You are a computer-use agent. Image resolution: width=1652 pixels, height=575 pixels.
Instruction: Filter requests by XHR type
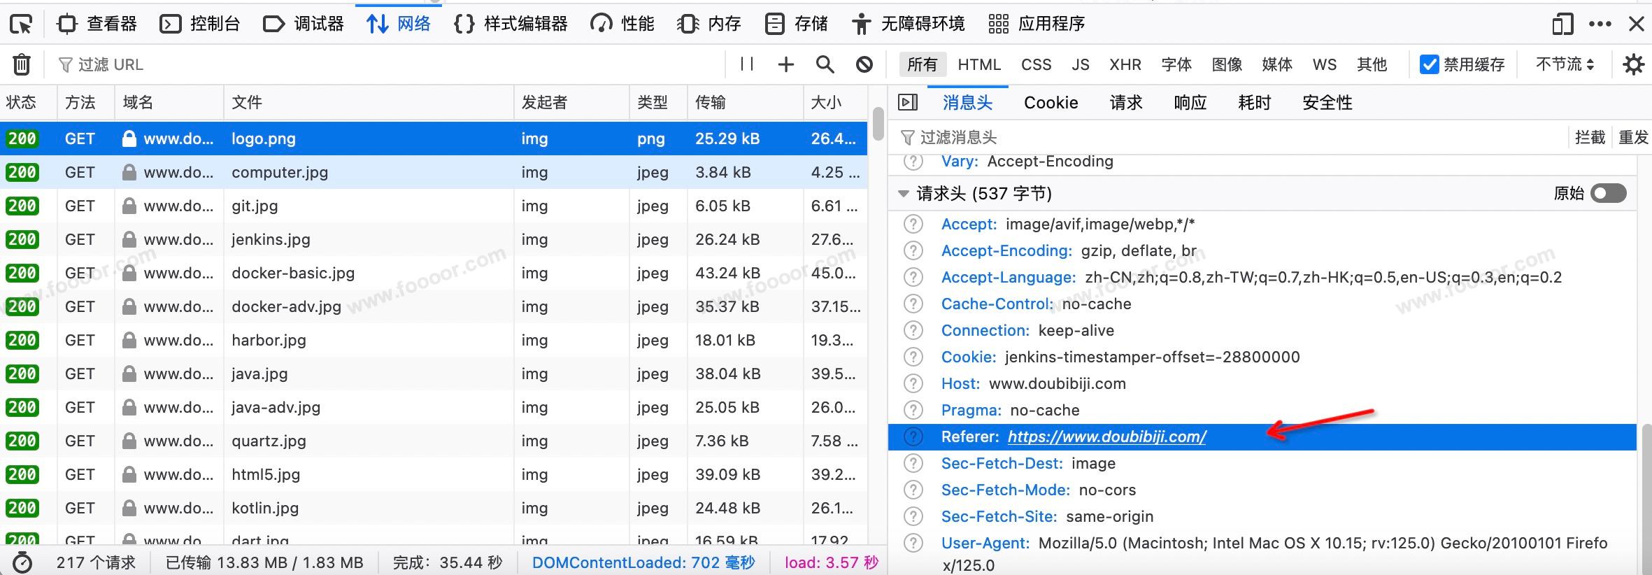point(1125,64)
